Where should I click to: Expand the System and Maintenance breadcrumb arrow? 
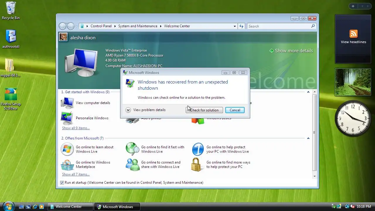click(161, 26)
